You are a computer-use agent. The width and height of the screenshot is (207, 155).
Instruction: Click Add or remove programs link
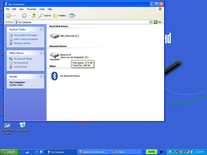tap(26, 39)
